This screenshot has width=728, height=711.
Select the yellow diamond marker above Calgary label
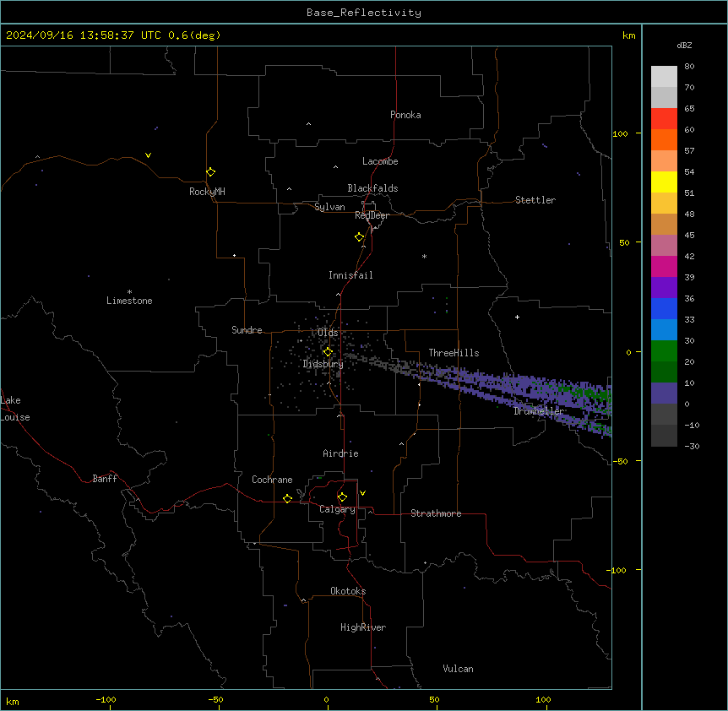coord(342,497)
